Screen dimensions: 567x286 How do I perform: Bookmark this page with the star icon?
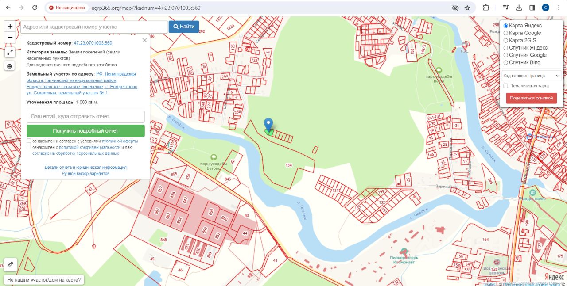point(467,8)
